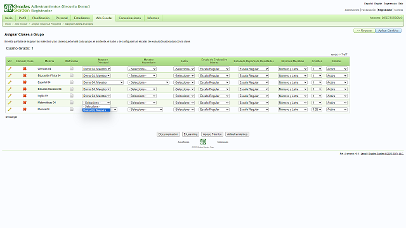Open the Matriculas document icon for Música 04
The image size is (406, 228).
(72, 109)
